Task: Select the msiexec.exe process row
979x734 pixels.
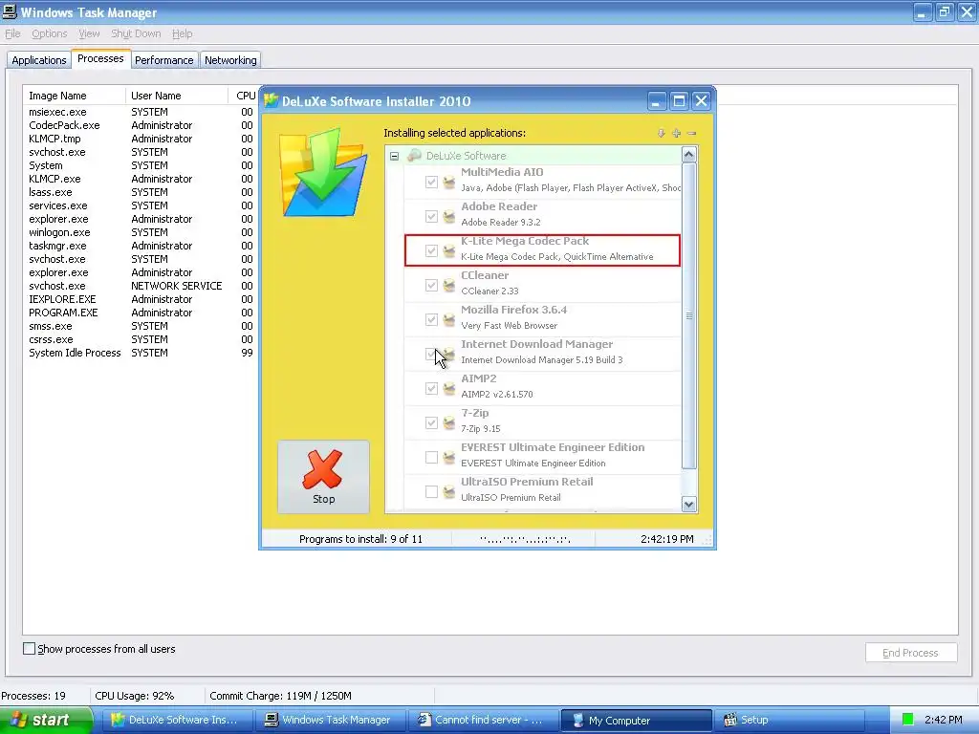Action: (141, 112)
